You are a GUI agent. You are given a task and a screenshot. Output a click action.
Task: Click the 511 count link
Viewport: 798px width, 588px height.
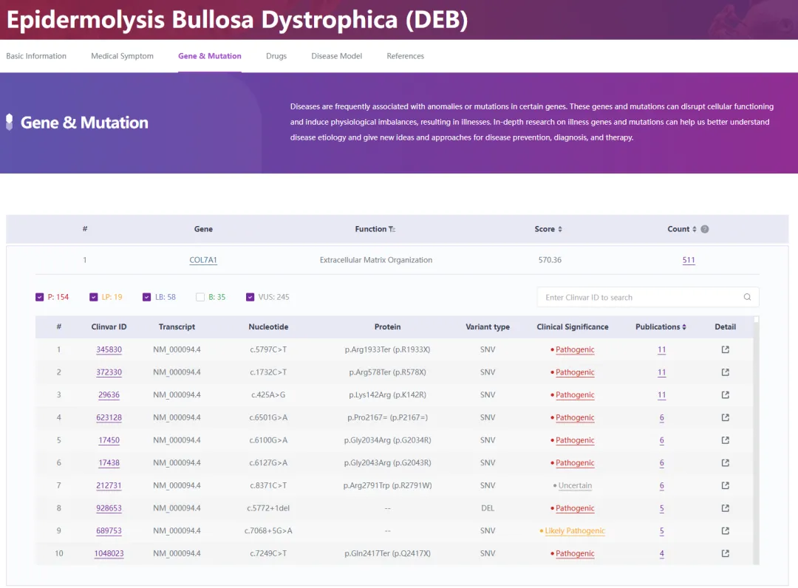tap(689, 260)
